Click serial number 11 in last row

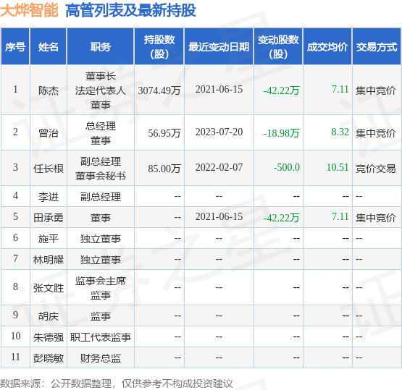point(15,357)
